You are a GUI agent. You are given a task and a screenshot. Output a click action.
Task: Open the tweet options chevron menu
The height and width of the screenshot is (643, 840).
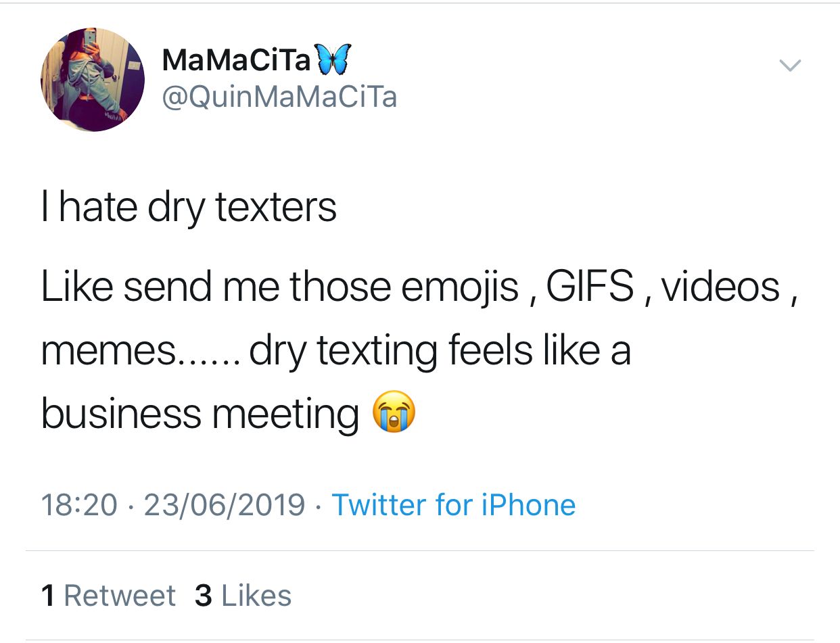(789, 65)
